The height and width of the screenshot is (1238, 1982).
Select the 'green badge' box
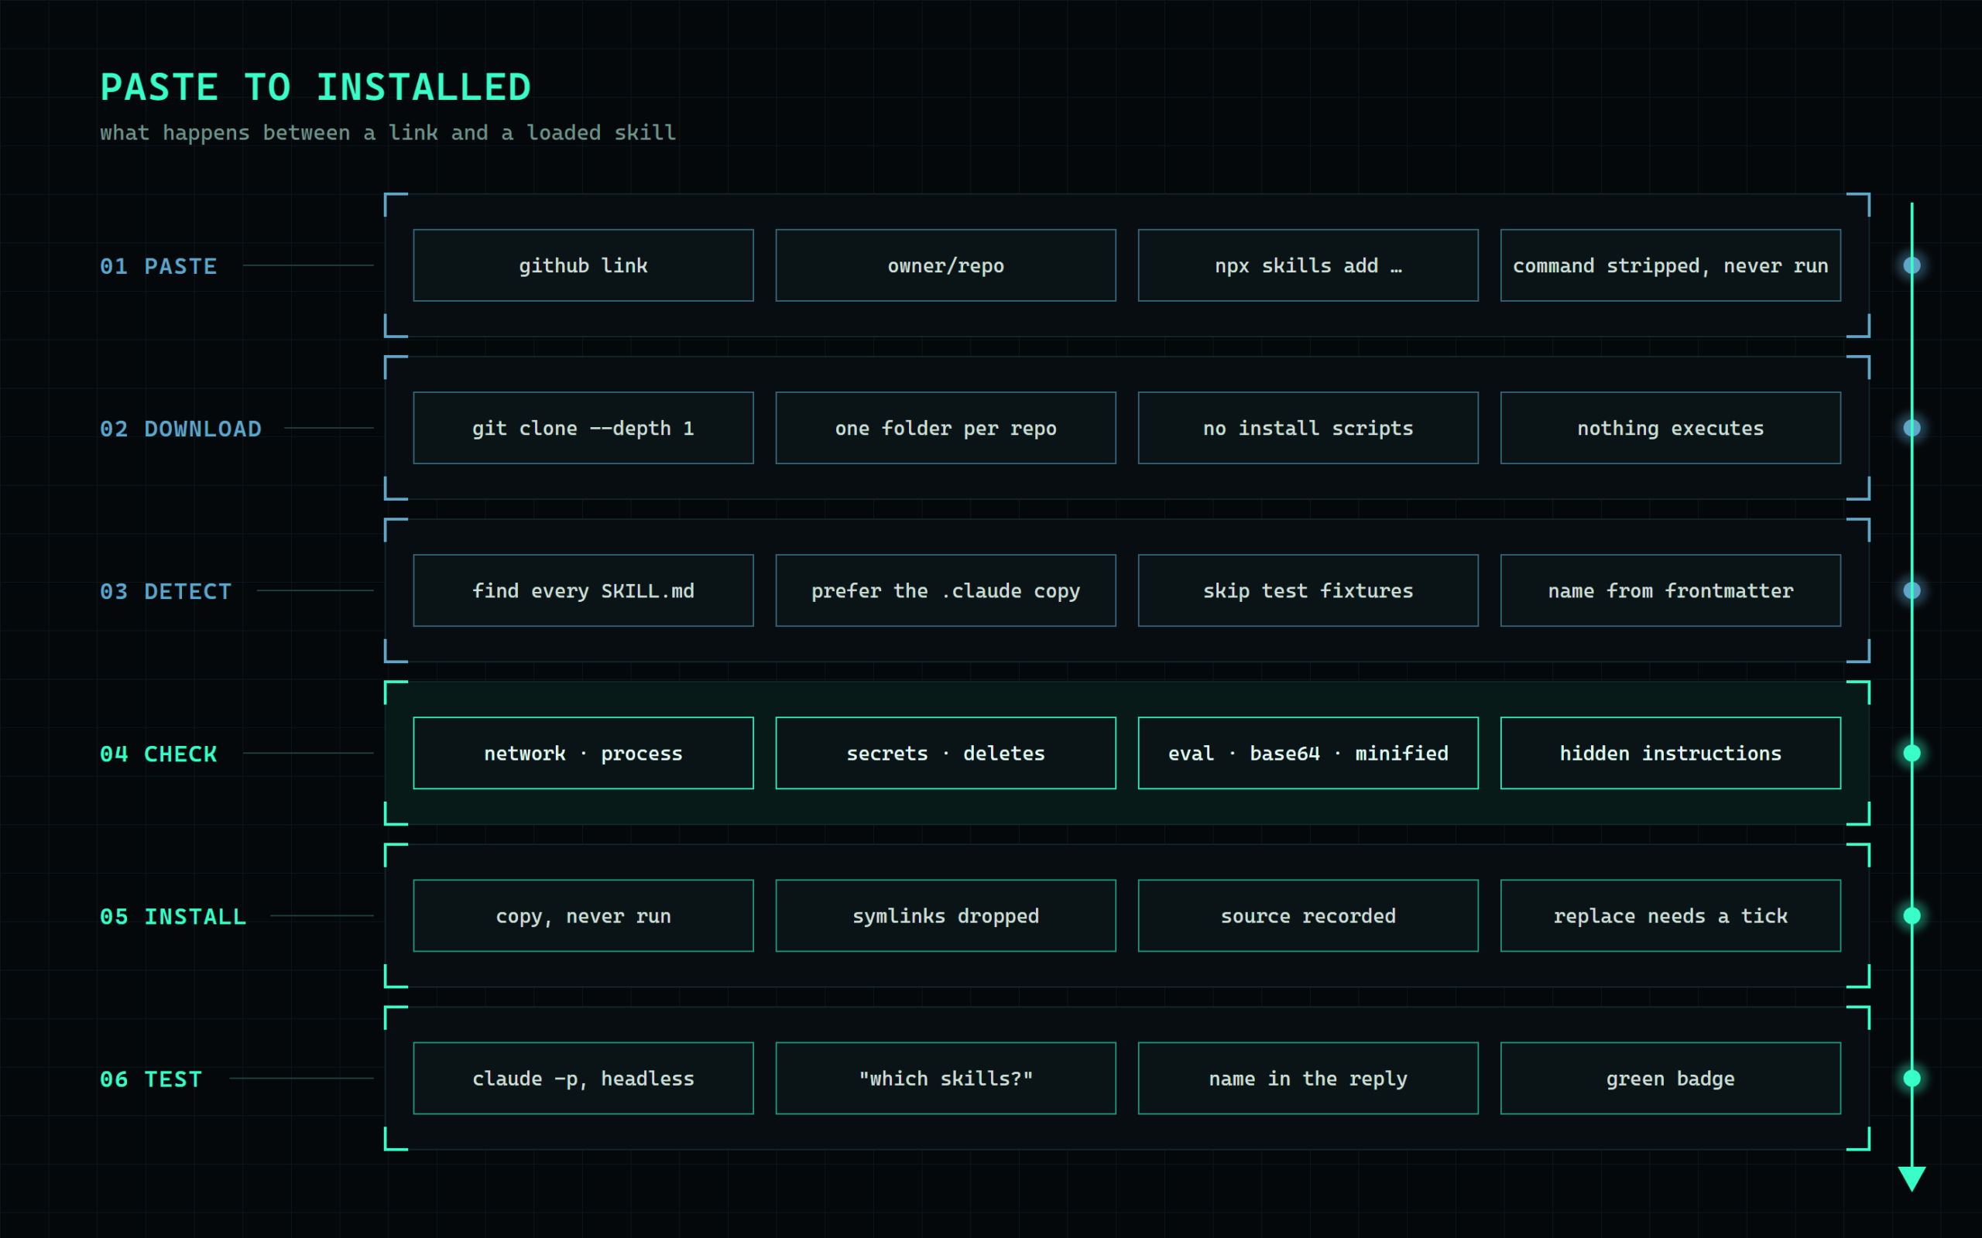click(1670, 1079)
